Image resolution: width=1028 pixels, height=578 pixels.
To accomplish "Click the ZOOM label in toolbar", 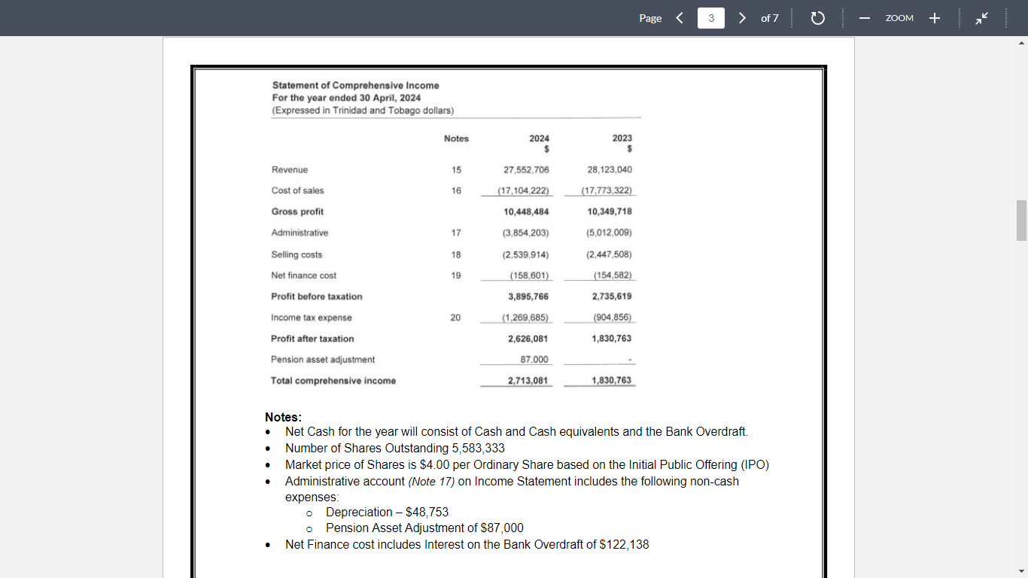I will pyautogui.click(x=899, y=18).
